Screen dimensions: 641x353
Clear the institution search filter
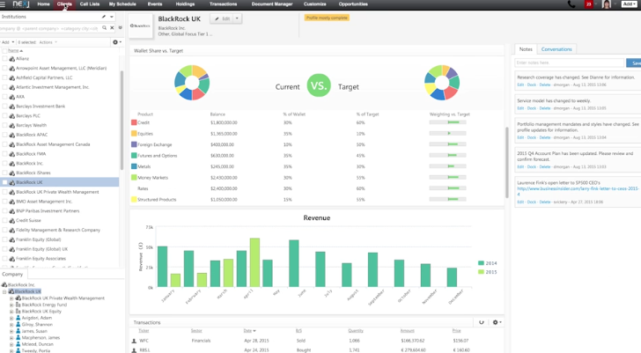(112, 28)
